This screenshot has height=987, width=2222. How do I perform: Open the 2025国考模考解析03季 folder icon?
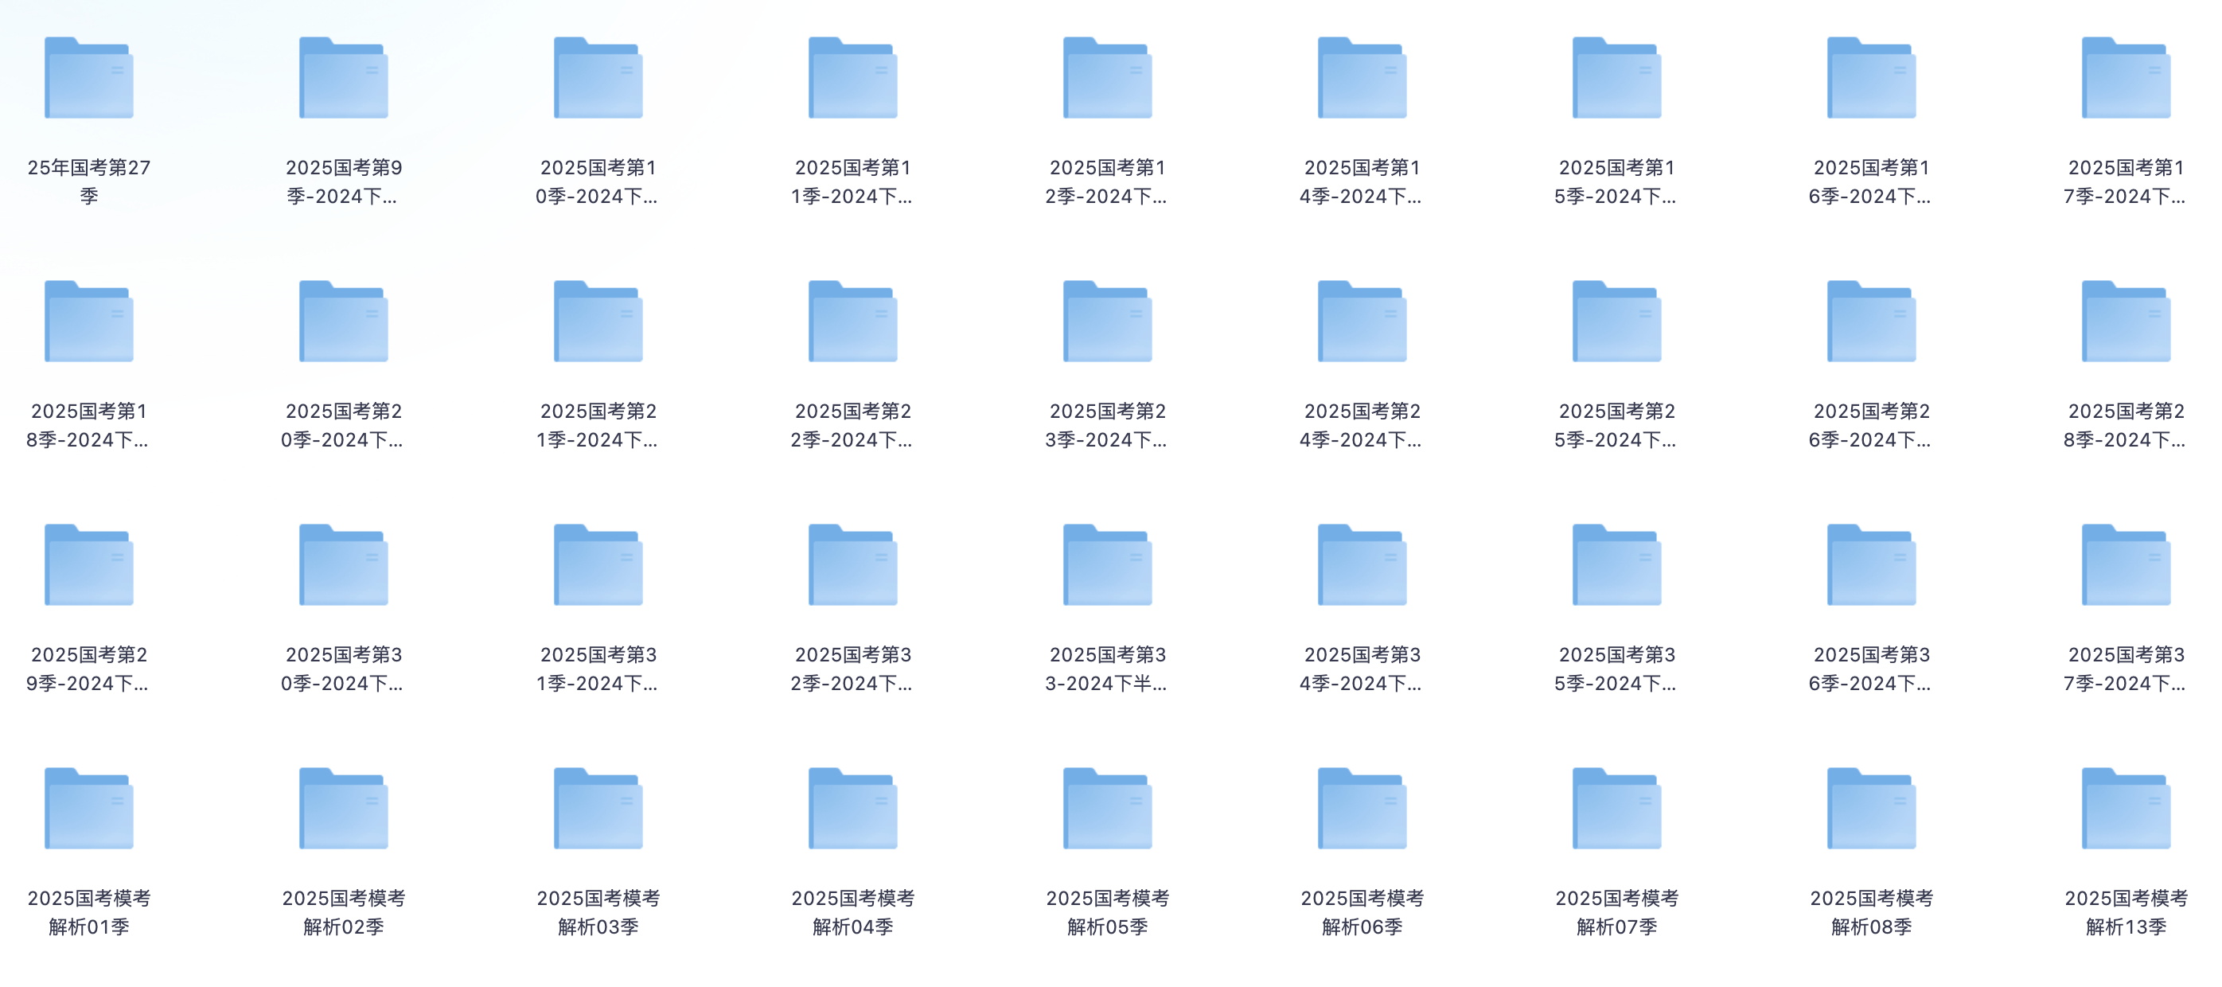click(598, 809)
